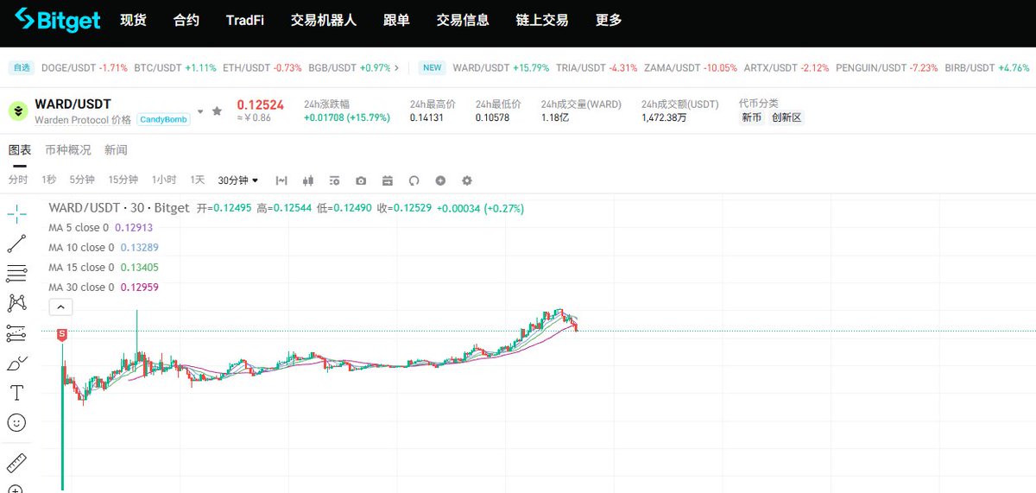Open ETH/USDT ticker
Image resolution: width=1036 pixels, height=493 pixels.
[262, 67]
